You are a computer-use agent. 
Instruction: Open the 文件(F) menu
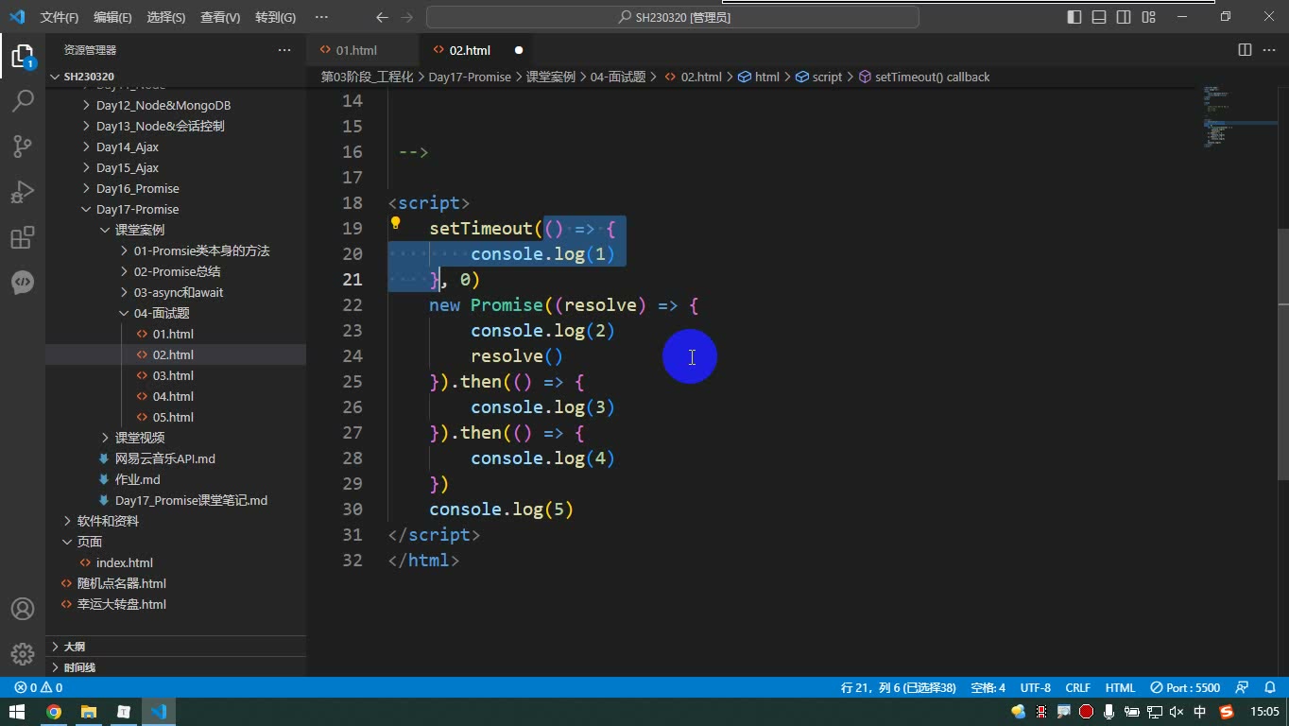60,17
